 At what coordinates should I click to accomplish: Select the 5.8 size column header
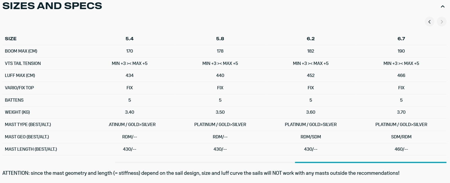[220, 39]
